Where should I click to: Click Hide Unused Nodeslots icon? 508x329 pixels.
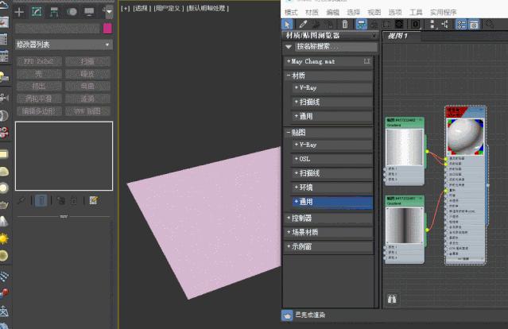374,25
